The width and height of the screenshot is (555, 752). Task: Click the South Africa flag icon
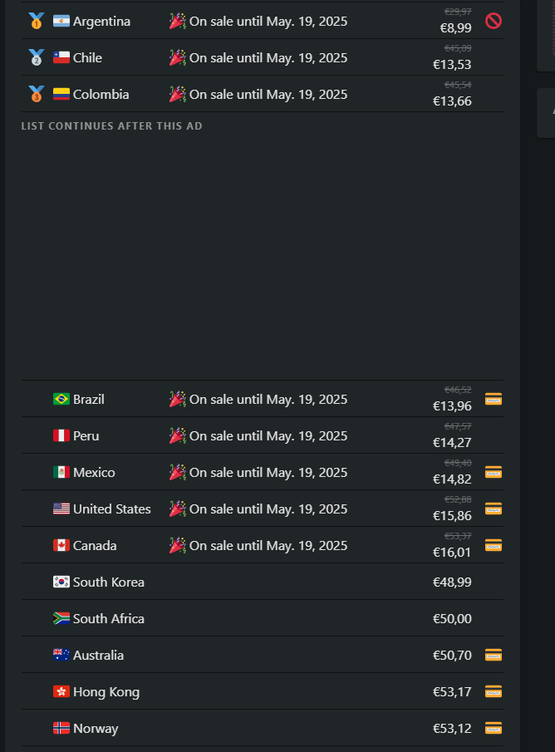coord(61,618)
